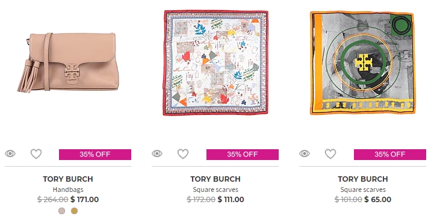
Task: Click the $ 171.00 sale price
Action: [x=85, y=199]
